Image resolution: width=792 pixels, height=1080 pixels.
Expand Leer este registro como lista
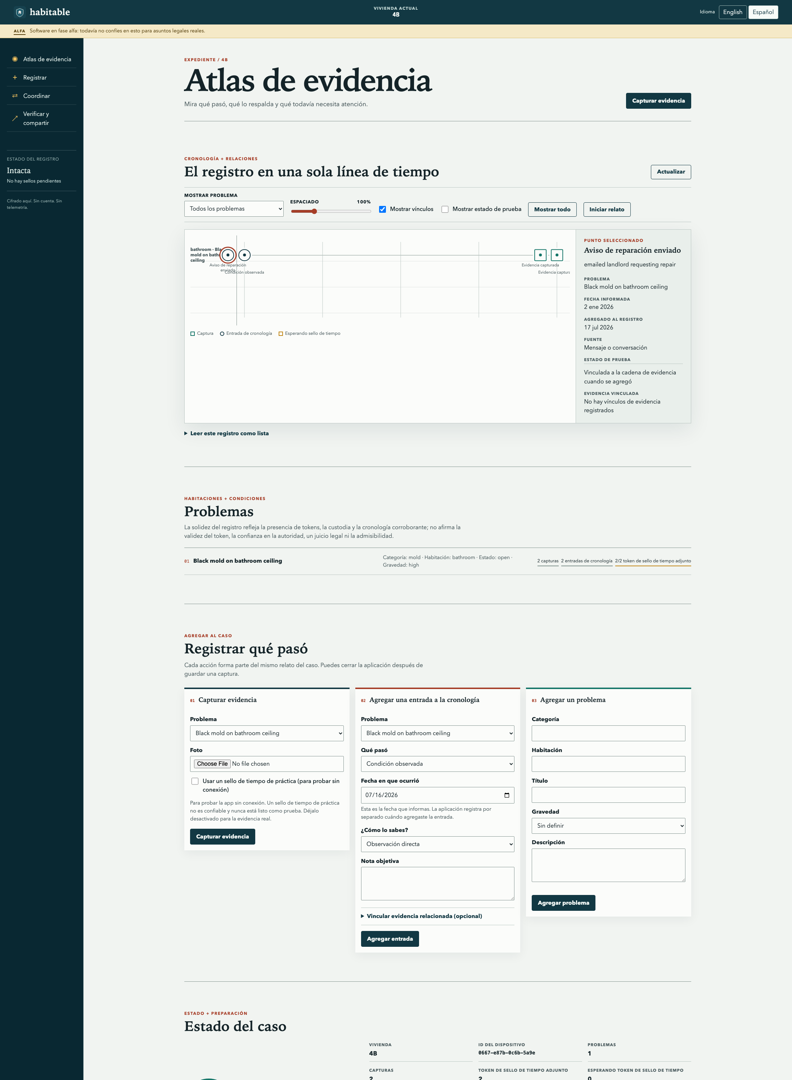point(226,433)
